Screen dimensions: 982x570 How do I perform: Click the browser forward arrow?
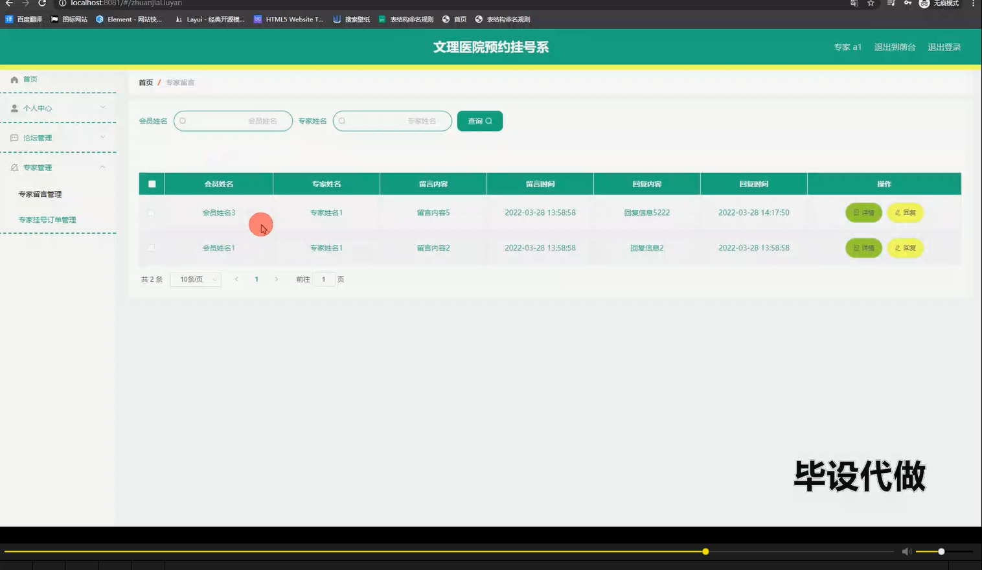[25, 3]
